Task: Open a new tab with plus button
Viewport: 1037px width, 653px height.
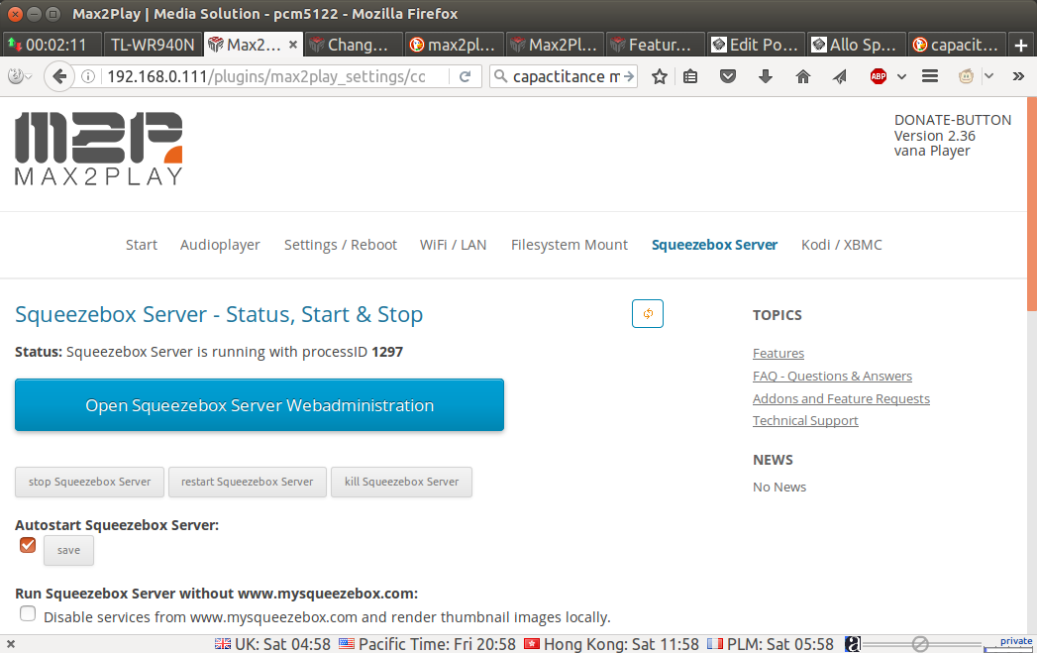Action: tap(1021, 45)
